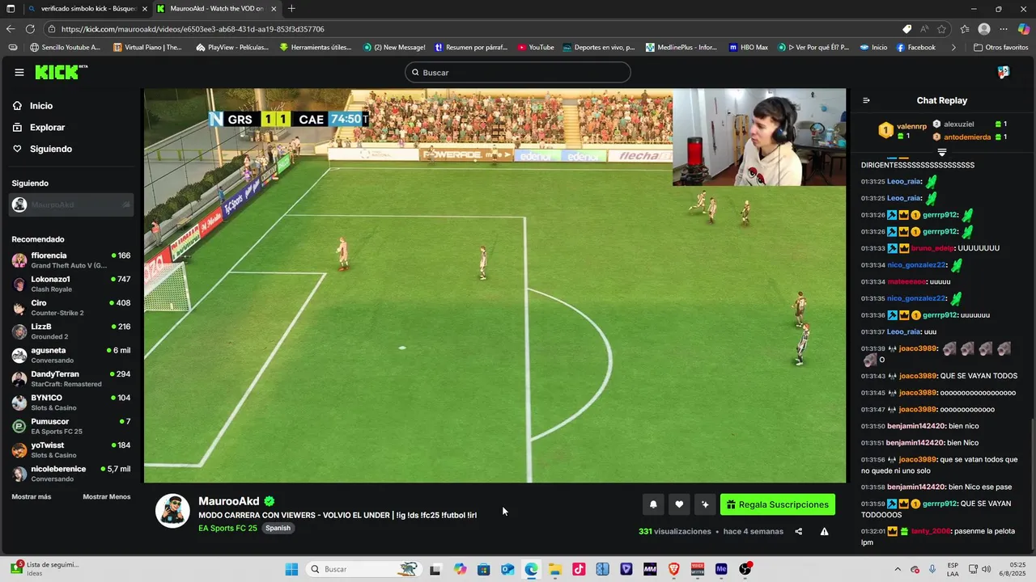Screen dimensions: 1036x582
Task: Open yoTwisst recommended channel
Action: tap(71, 450)
